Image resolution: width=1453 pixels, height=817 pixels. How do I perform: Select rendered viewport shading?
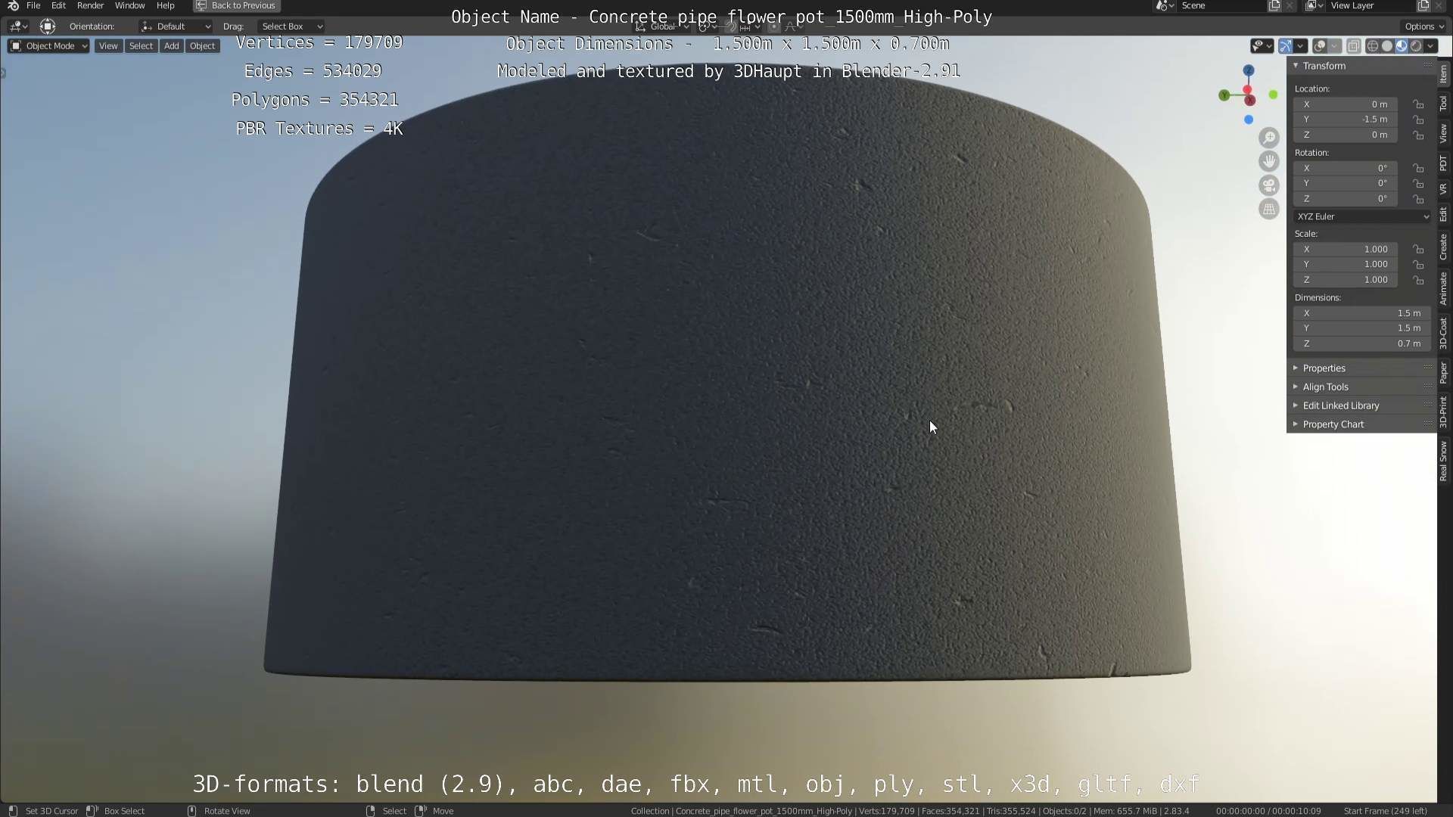click(x=1416, y=46)
